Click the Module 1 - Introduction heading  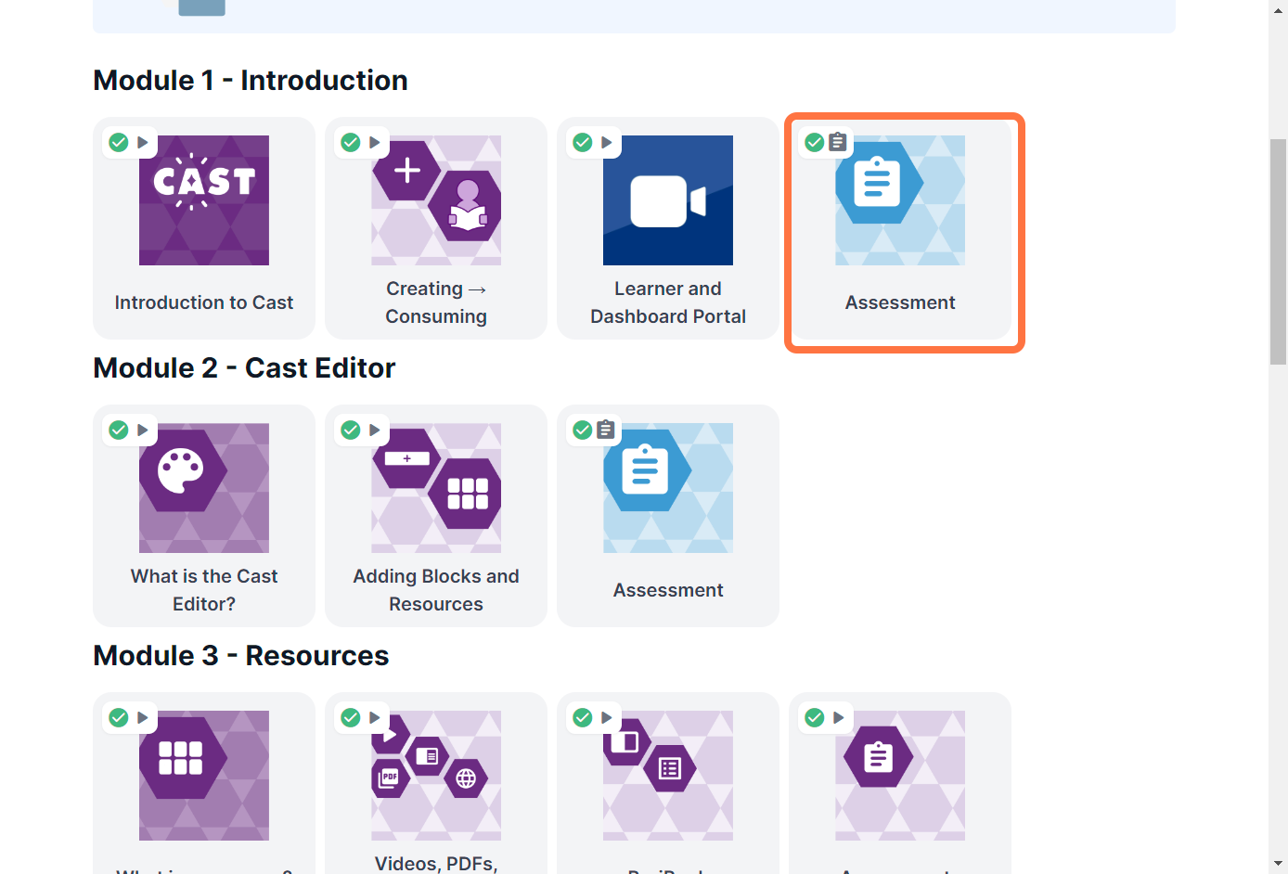pos(251,81)
